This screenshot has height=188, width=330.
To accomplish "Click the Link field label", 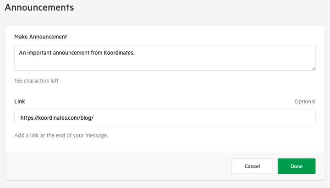I will coord(20,101).
